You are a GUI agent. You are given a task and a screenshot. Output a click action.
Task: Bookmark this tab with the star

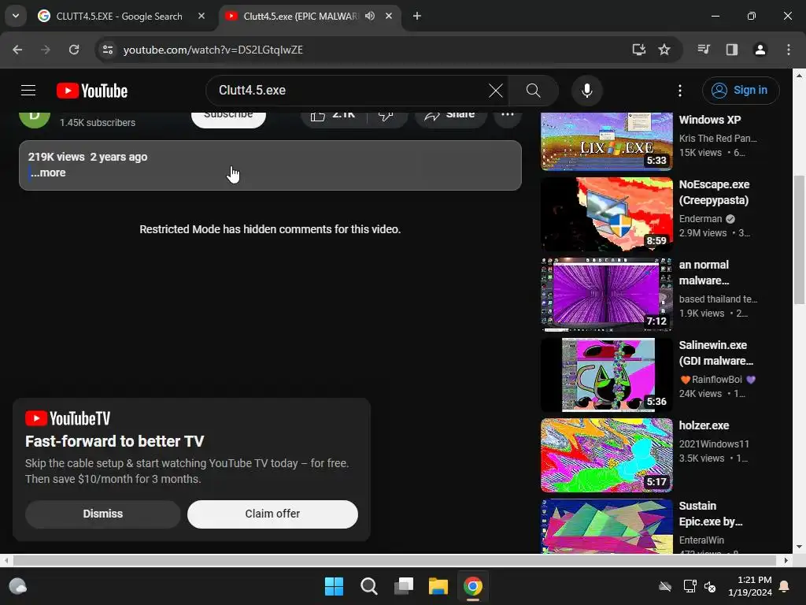[x=664, y=50]
